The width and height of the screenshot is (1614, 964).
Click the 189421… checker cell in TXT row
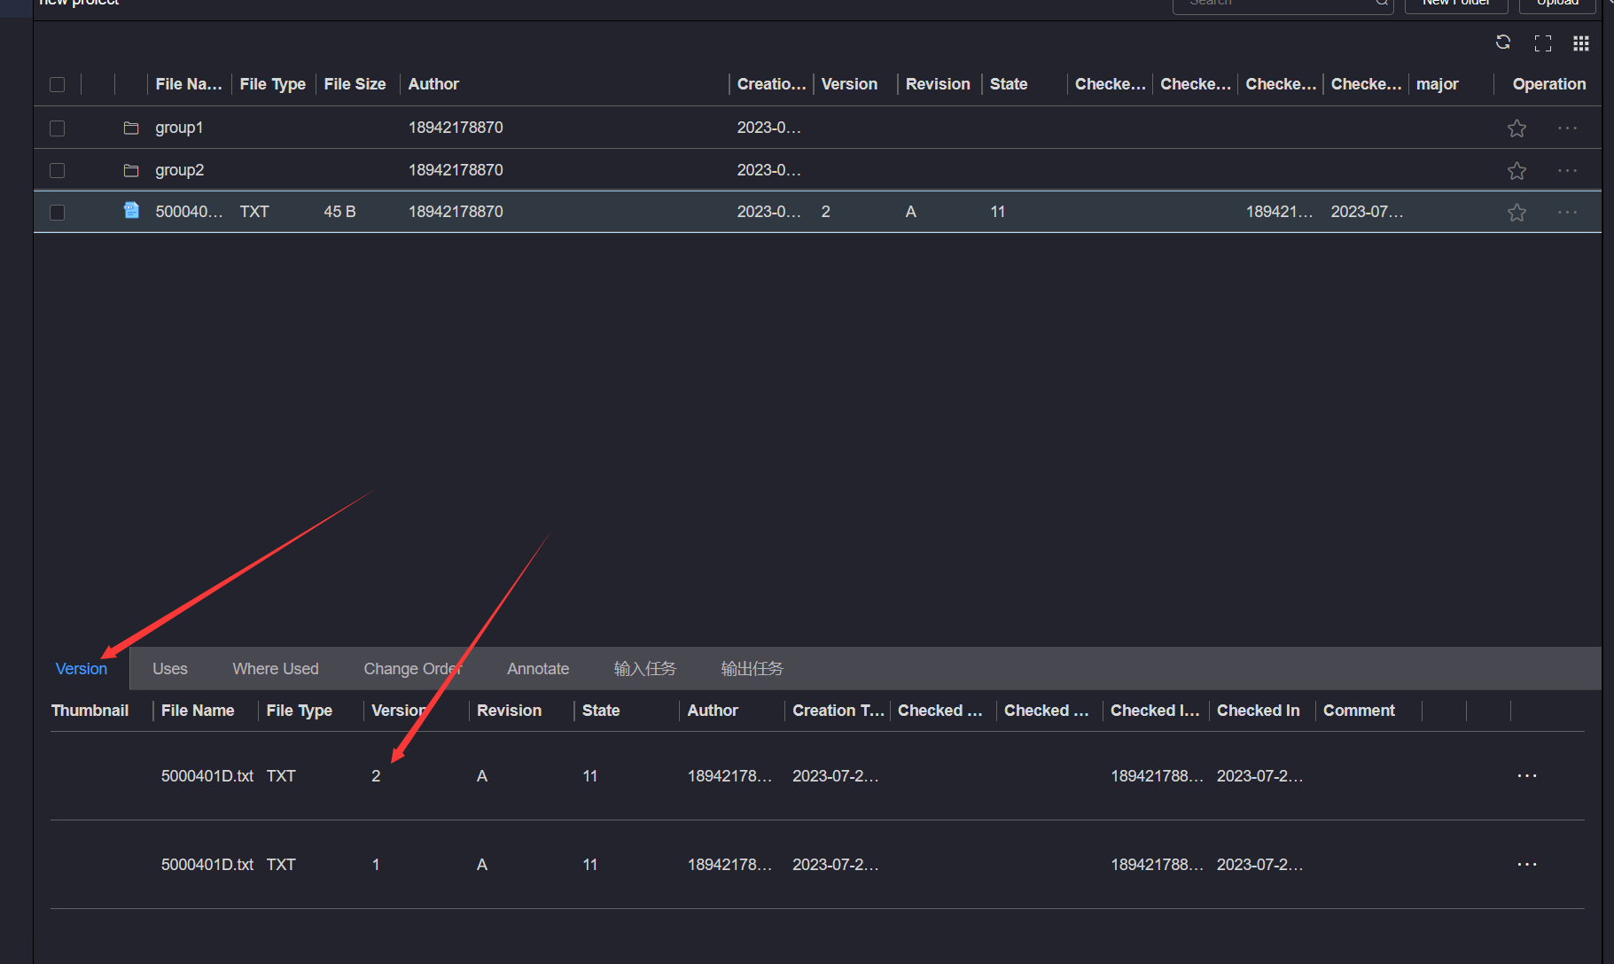pos(1279,212)
